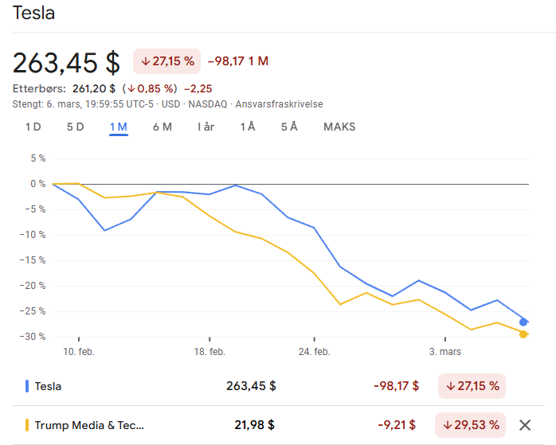Screen dimensions: 556x445
Task: Click the Tesla heading title
Action: tap(33, 13)
